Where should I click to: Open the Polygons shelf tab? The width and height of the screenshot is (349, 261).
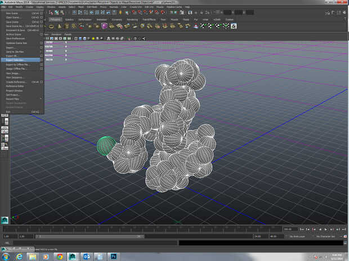click(55, 19)
